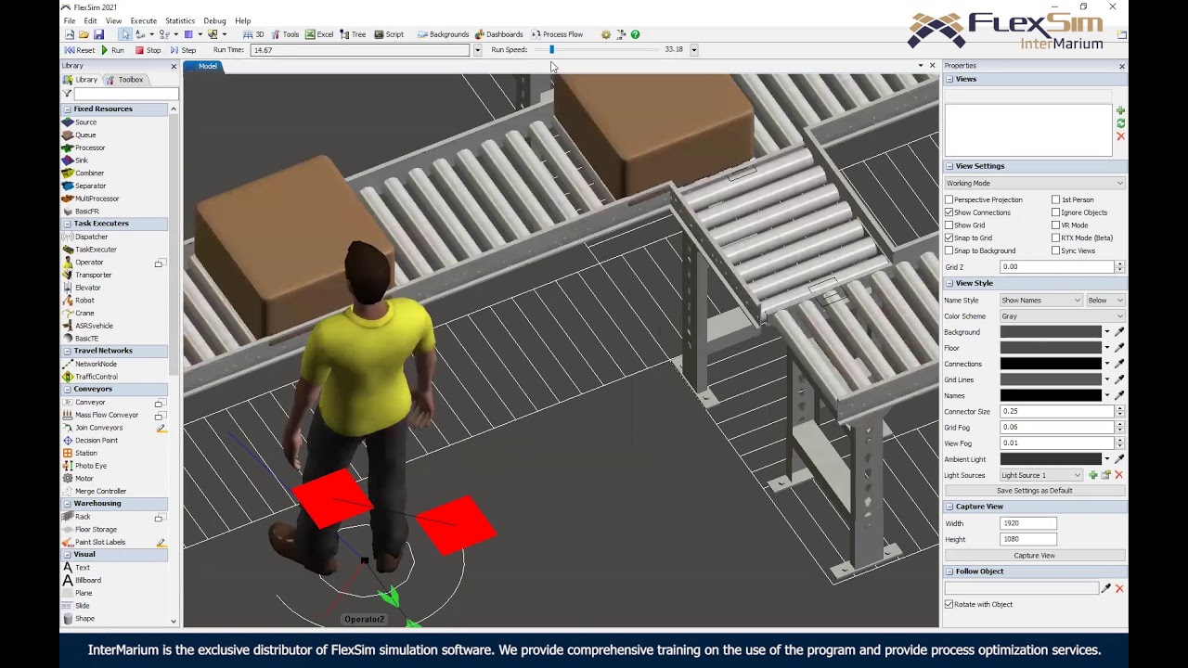1188x668 pixels.
Task: Open the Run Time dropdown arrow
Action: click(477, 50)
